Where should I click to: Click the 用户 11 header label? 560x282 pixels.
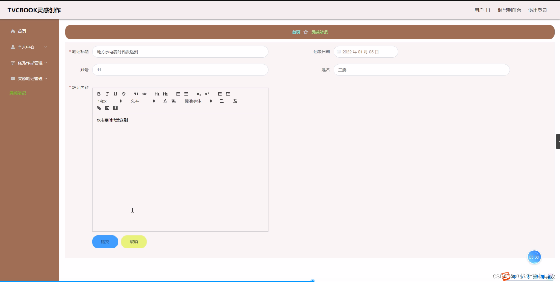(x=482, y=10)
